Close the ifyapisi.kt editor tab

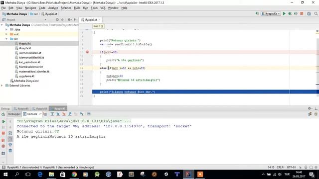[99, 20]
